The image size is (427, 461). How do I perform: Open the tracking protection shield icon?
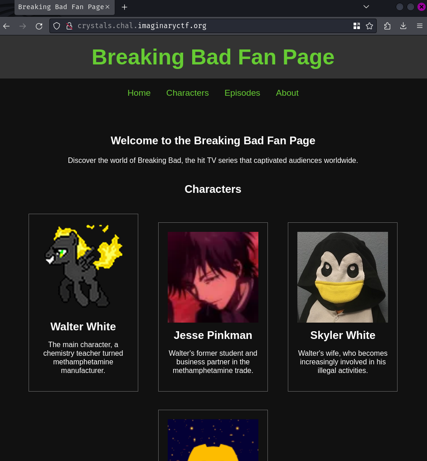[57, 26]
